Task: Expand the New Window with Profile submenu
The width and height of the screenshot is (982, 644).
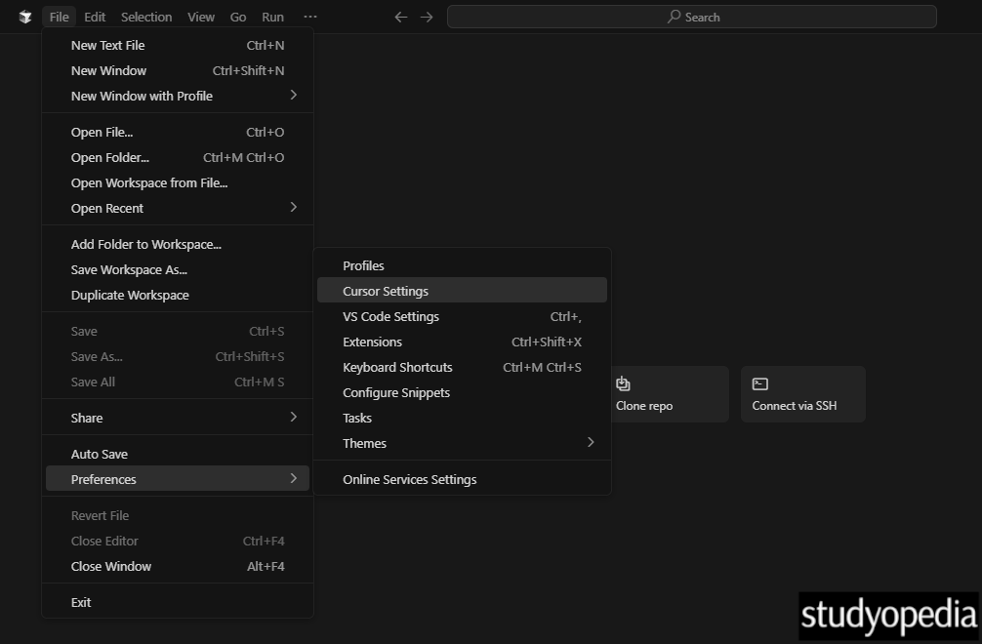Action: coord(142,96)
